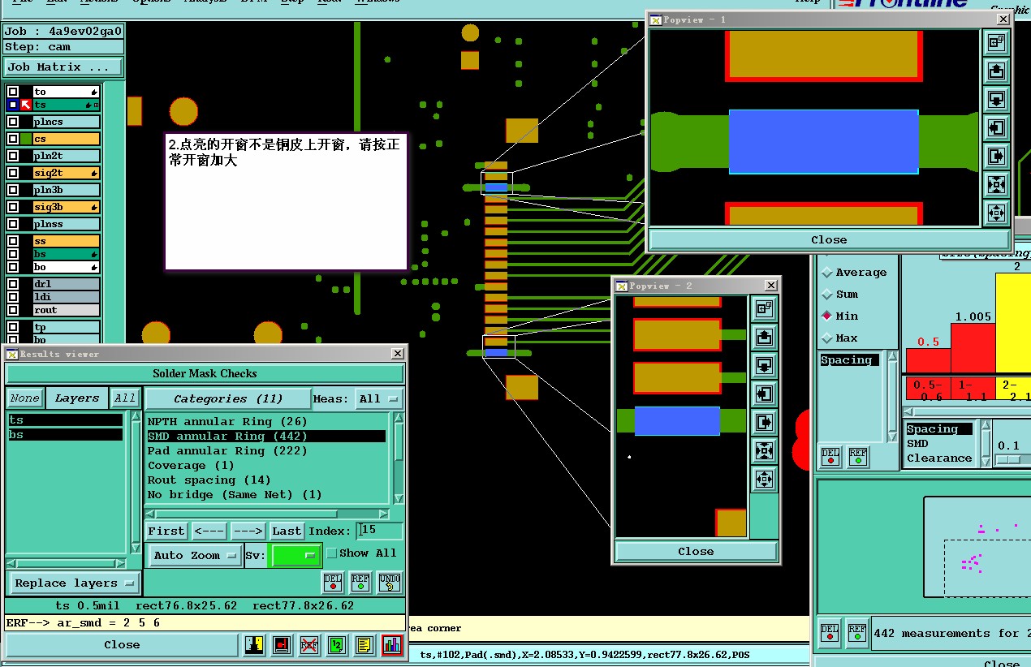Screen dimensions: 1031x667
Task: Select No bridge (Same Net) category
Action: click(x=265, y=495)
